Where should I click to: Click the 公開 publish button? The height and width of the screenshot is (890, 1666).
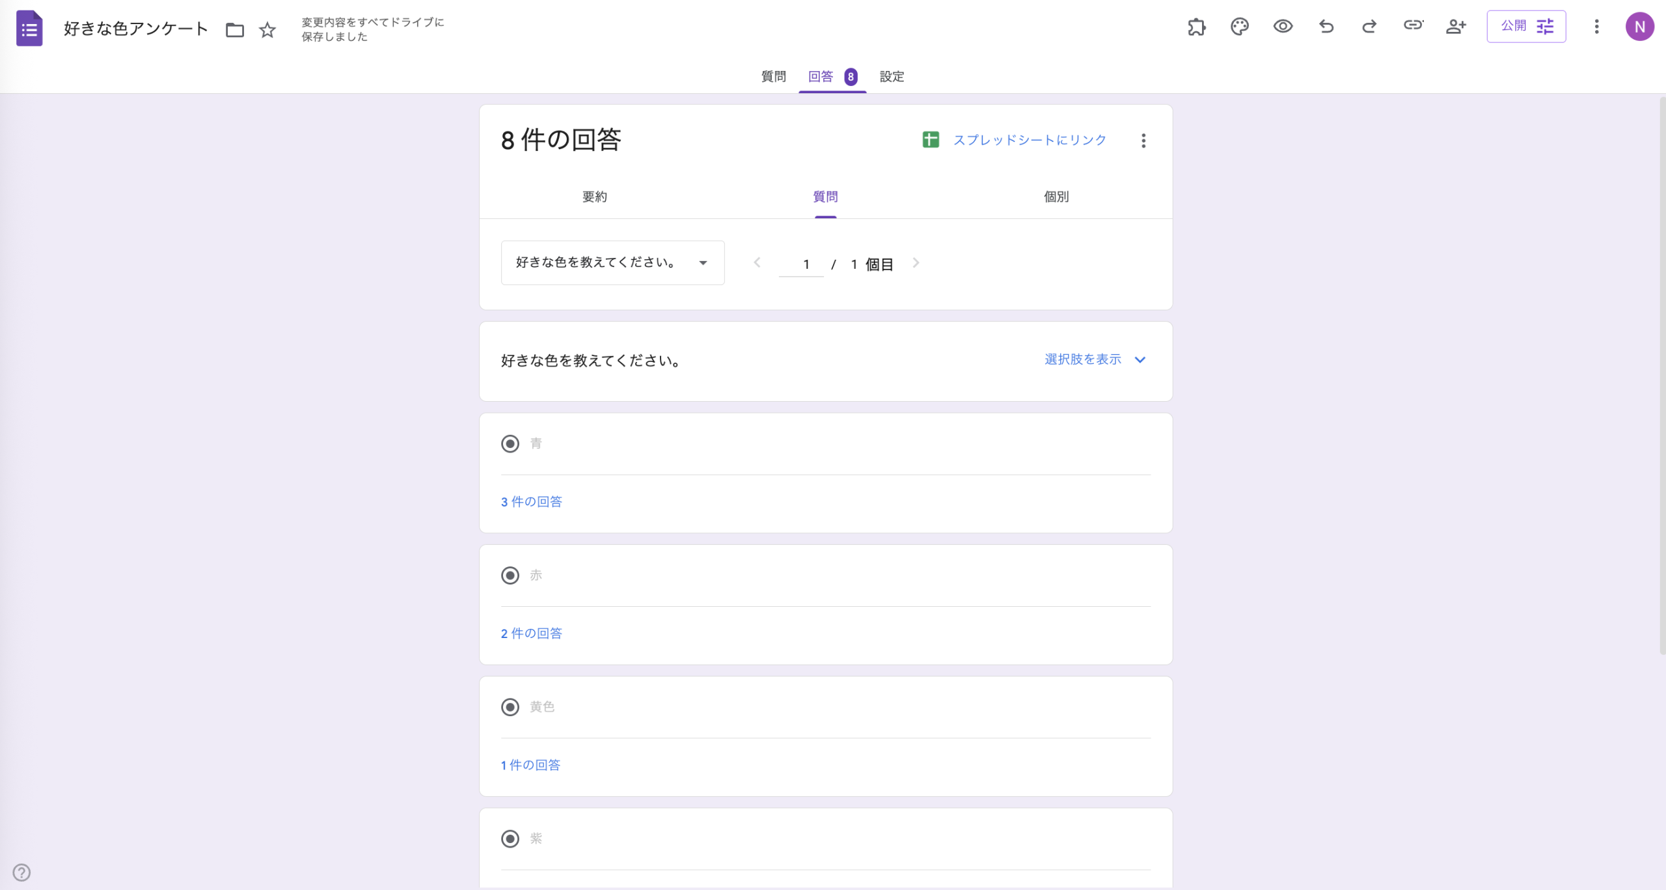click(x=1514, y=26)
